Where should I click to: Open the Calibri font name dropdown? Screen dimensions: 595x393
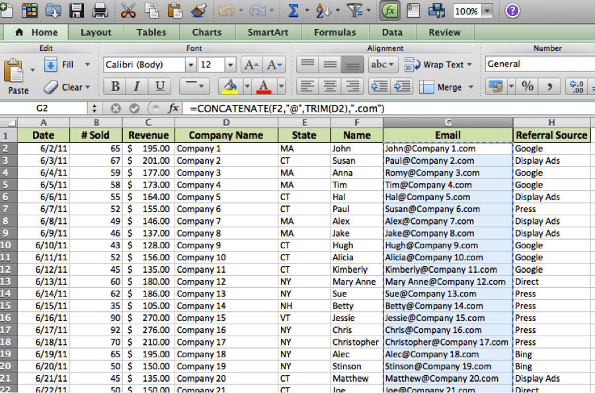coord(190,64)
